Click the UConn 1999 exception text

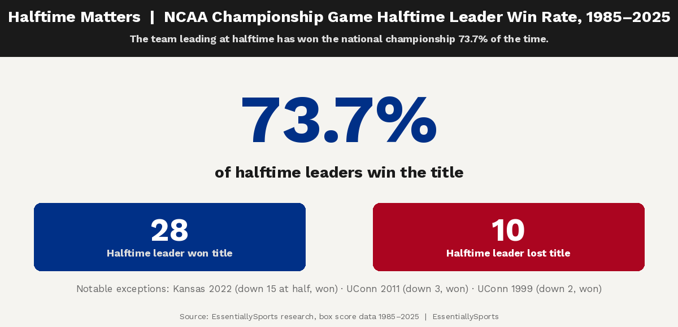[540, 289]
